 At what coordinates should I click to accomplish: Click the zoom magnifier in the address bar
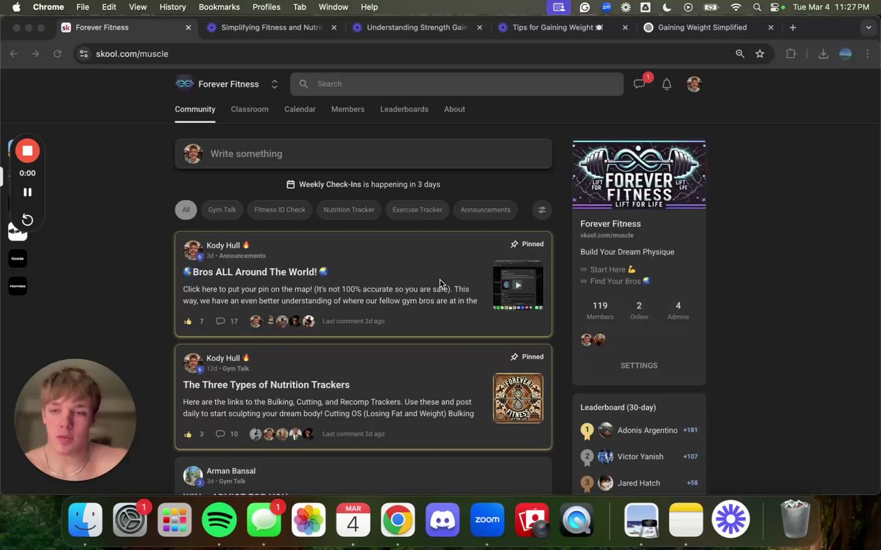pyautogui.click(x=740, y=54)
